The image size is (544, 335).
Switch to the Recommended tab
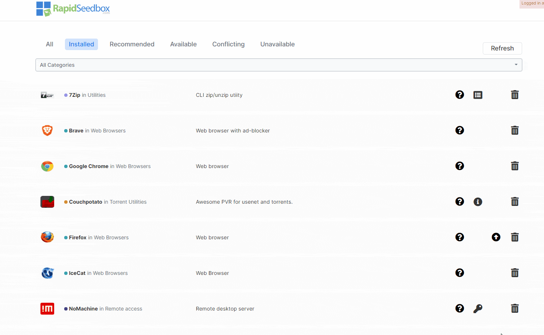(x=132, y=44)
